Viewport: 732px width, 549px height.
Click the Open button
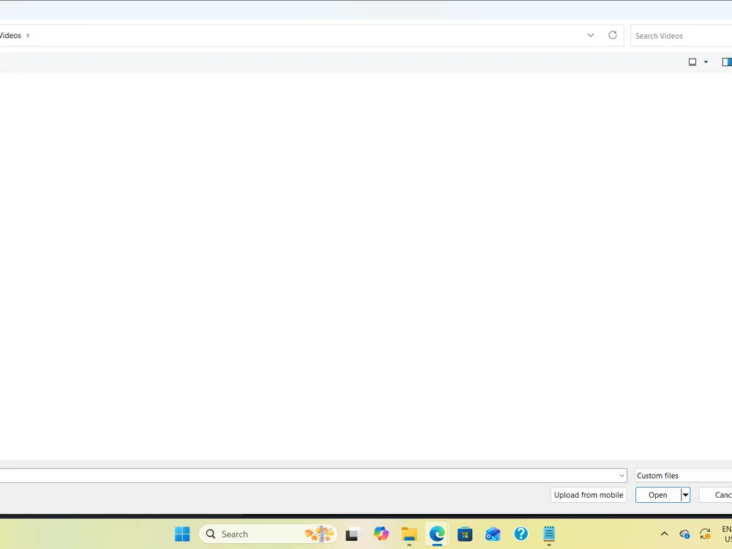[x=658, y=495]
